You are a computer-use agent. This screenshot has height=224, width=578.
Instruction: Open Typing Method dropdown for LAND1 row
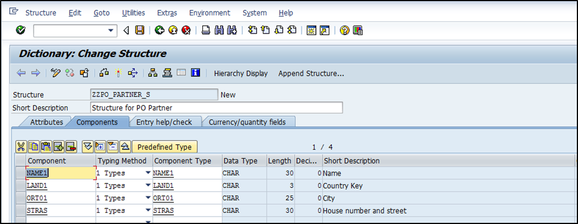(148, 185)
